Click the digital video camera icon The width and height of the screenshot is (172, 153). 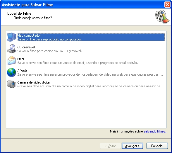12,84
